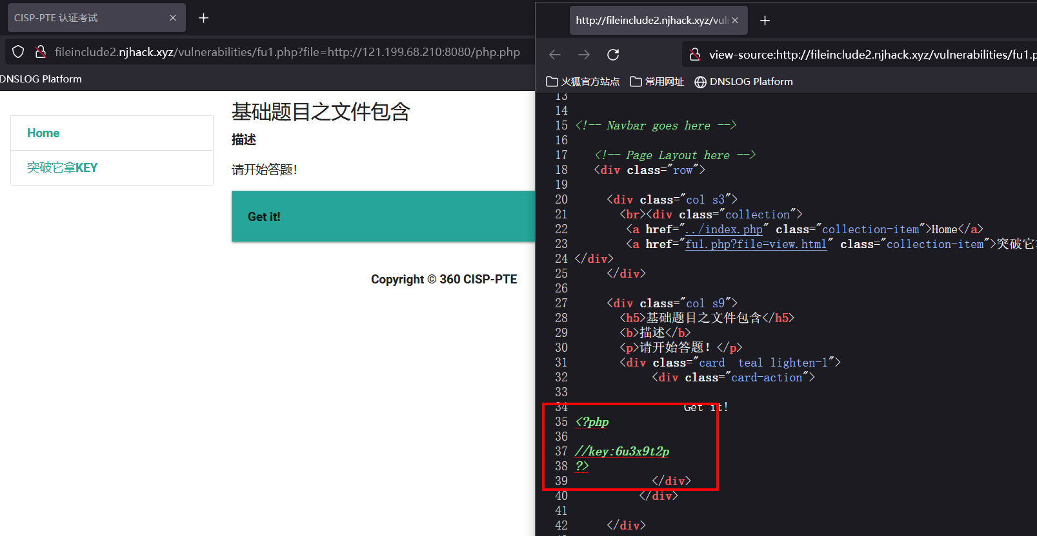
Task: Click the insecure connection lock icon in left window
Action: (40, 52)
